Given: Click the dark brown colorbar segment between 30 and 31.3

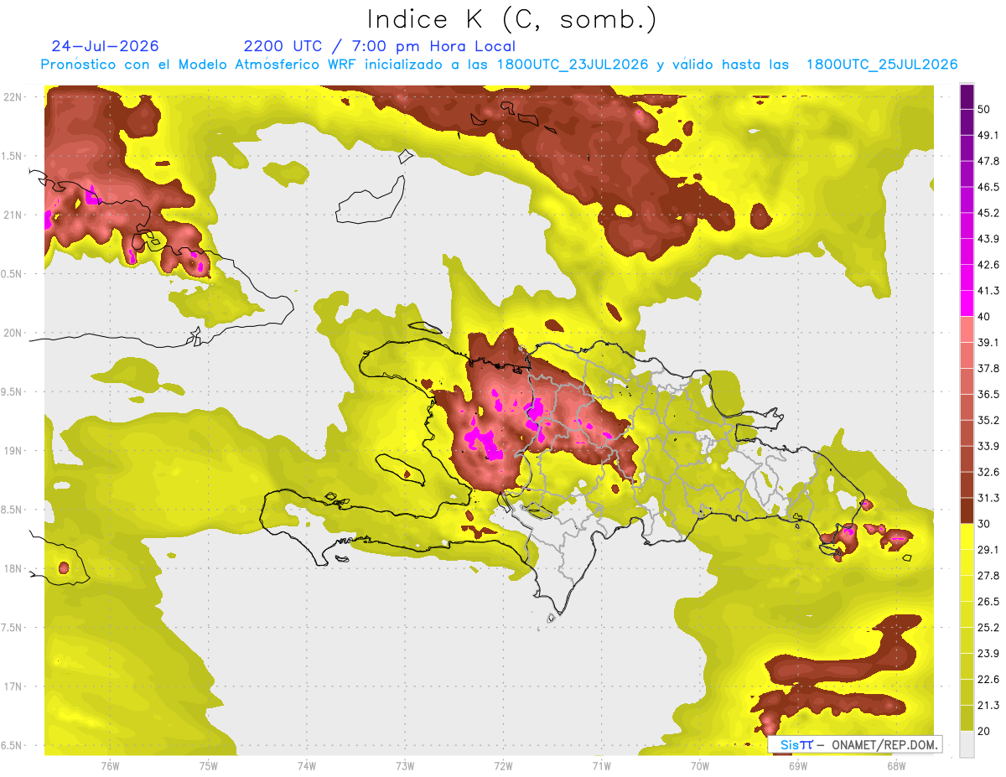Looking at the screenshot, I should click(967, 510).
